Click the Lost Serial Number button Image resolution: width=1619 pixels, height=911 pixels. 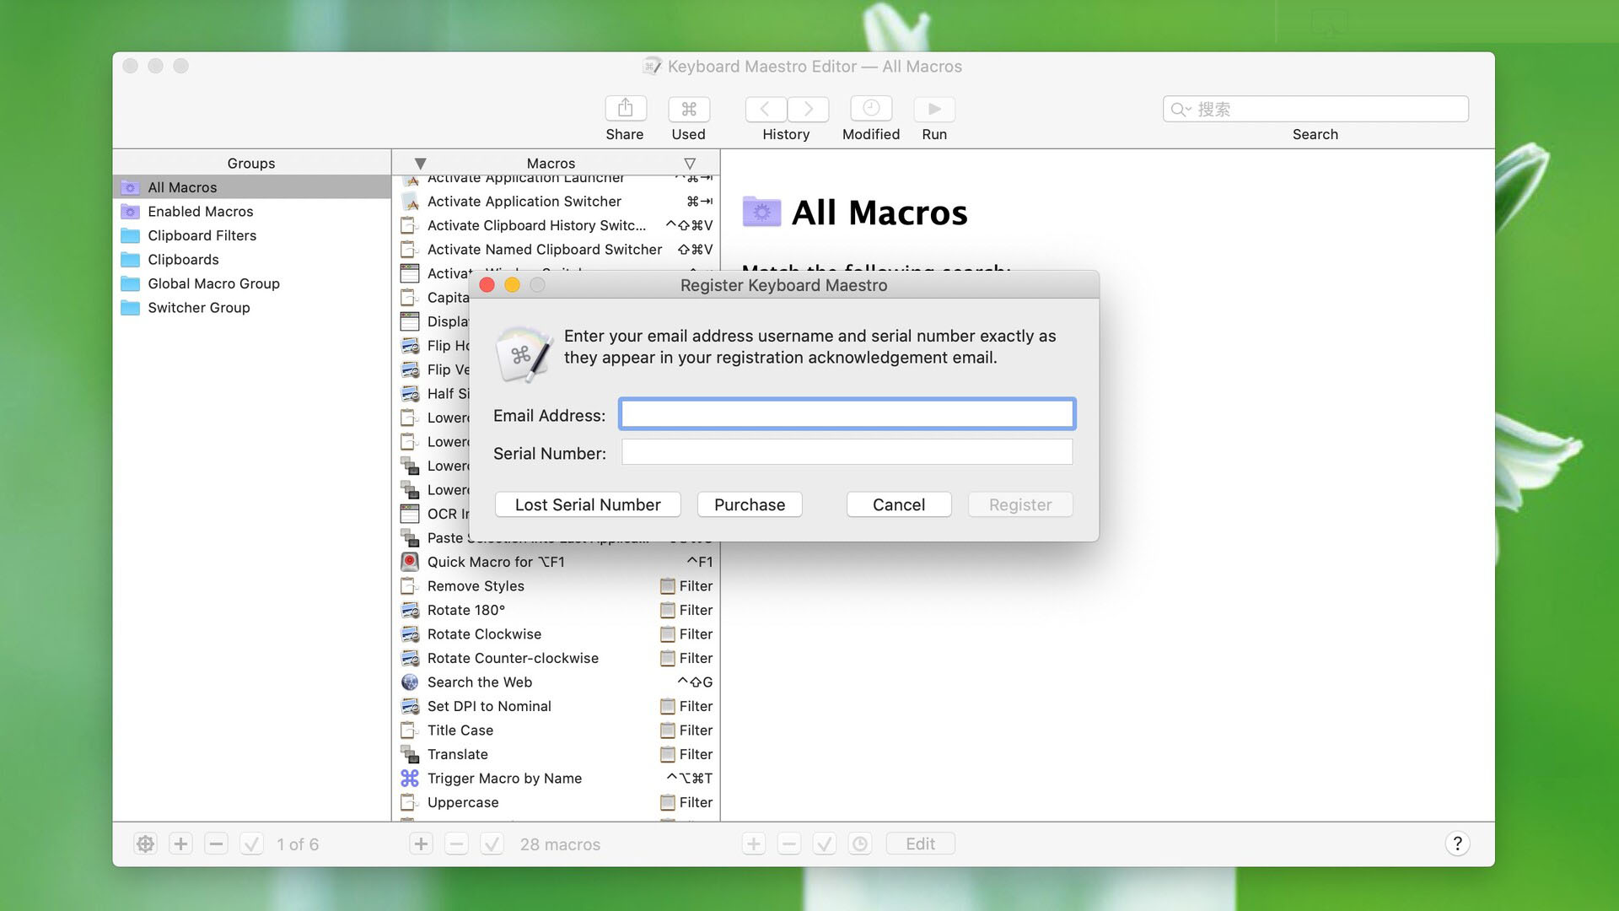587,504
